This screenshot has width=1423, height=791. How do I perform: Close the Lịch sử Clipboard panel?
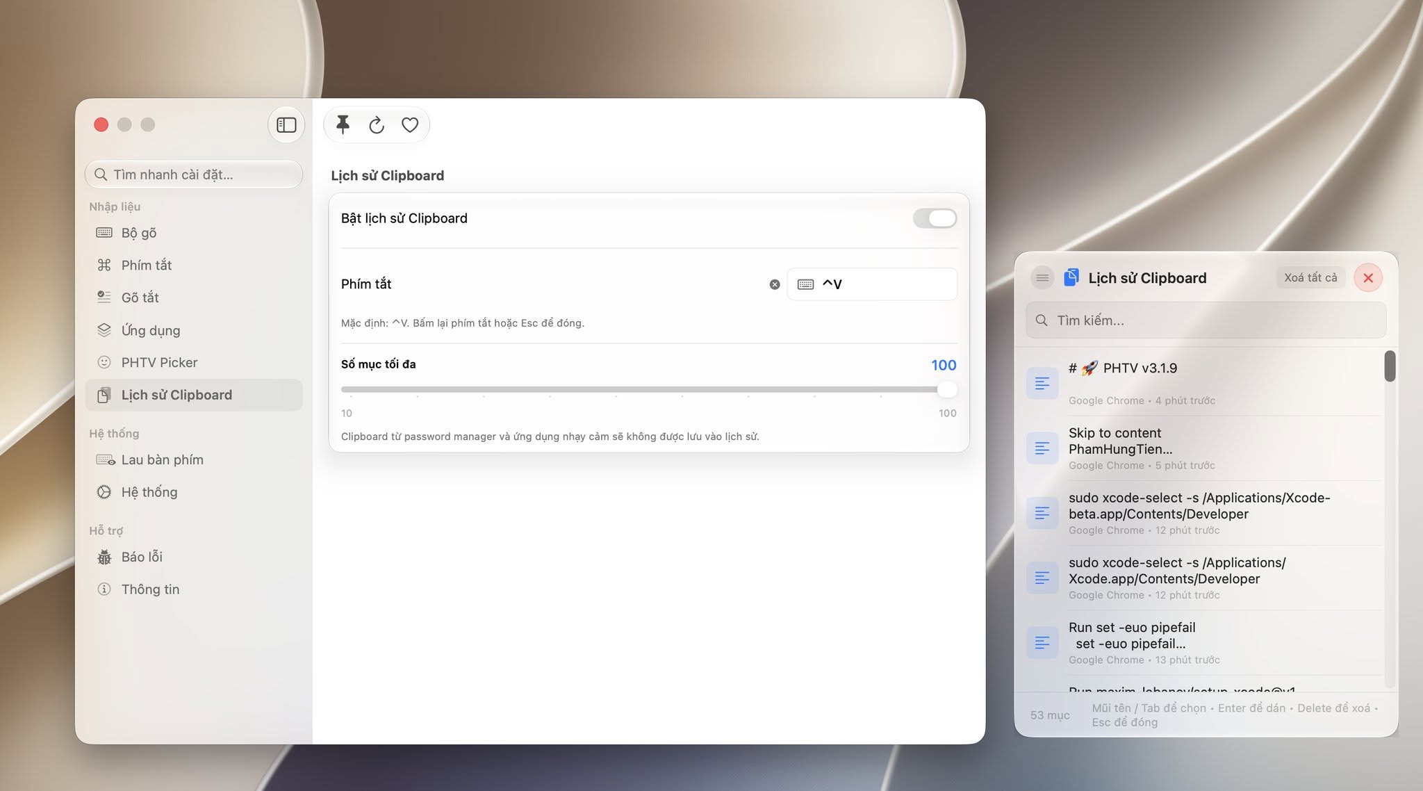pyautogui.click(x=1368, y=278)
